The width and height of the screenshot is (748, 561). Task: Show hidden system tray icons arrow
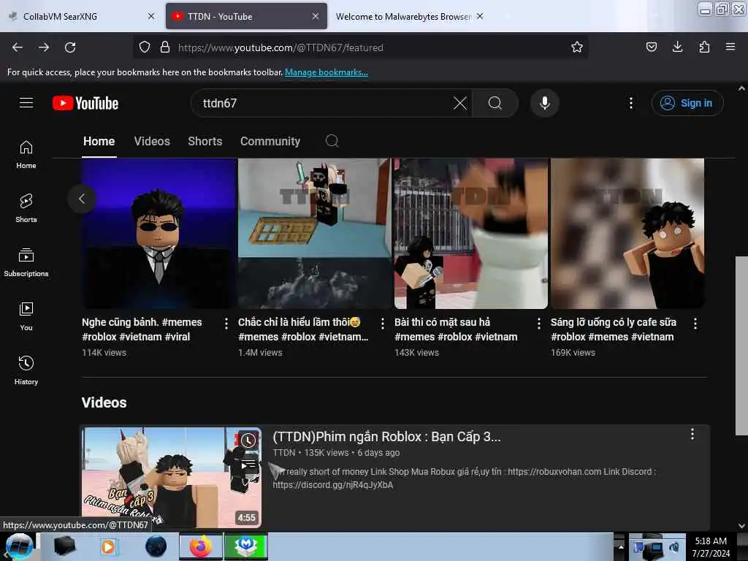point(621,546)
